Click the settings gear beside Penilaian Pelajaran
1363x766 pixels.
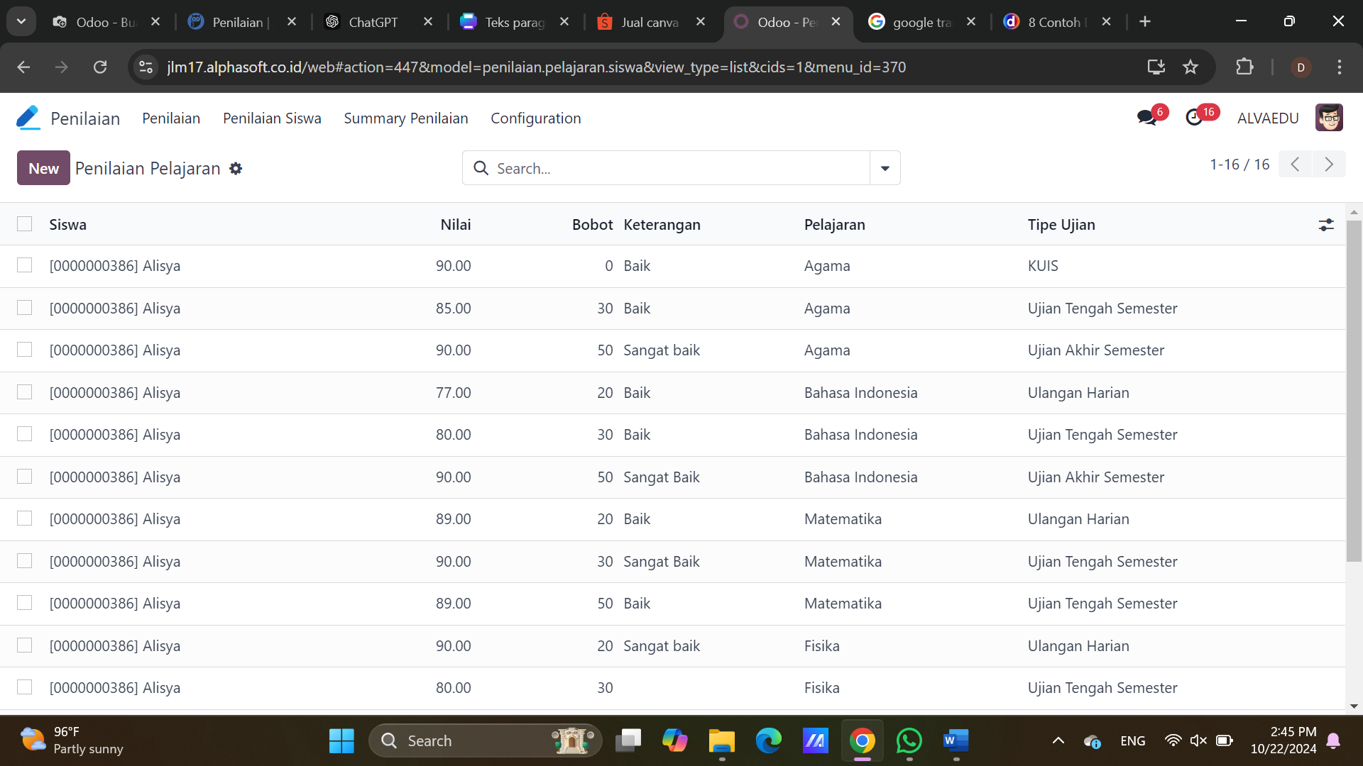click(x=236, y=169)
